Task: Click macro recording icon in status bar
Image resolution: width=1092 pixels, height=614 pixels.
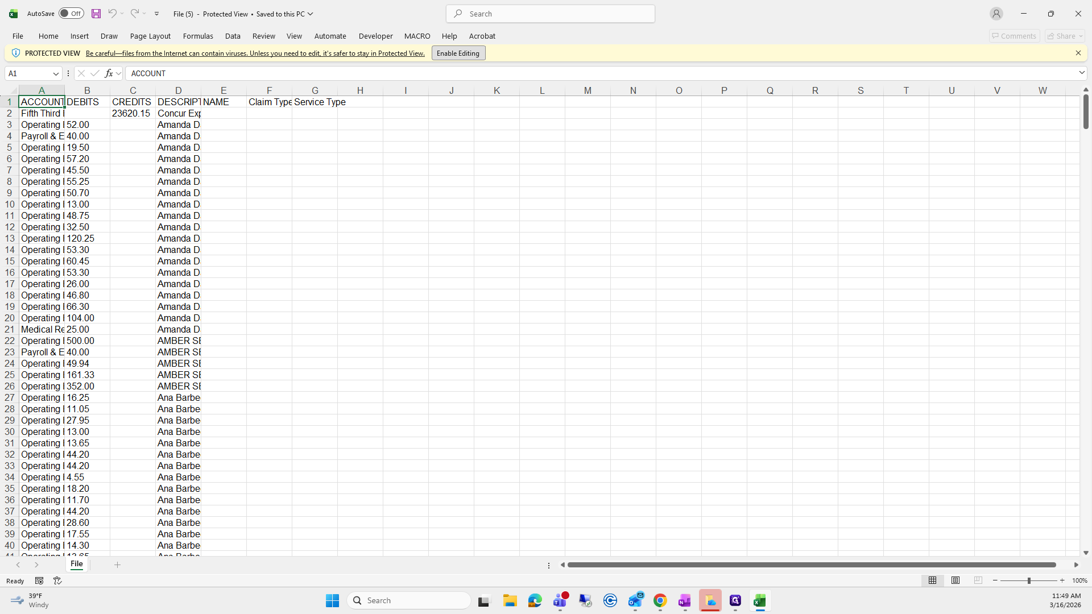Action: [39, 580]
